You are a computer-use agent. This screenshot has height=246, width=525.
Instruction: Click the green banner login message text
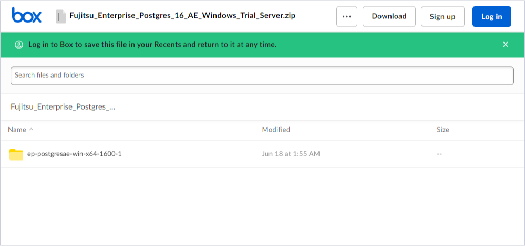[x=152, y=45]
